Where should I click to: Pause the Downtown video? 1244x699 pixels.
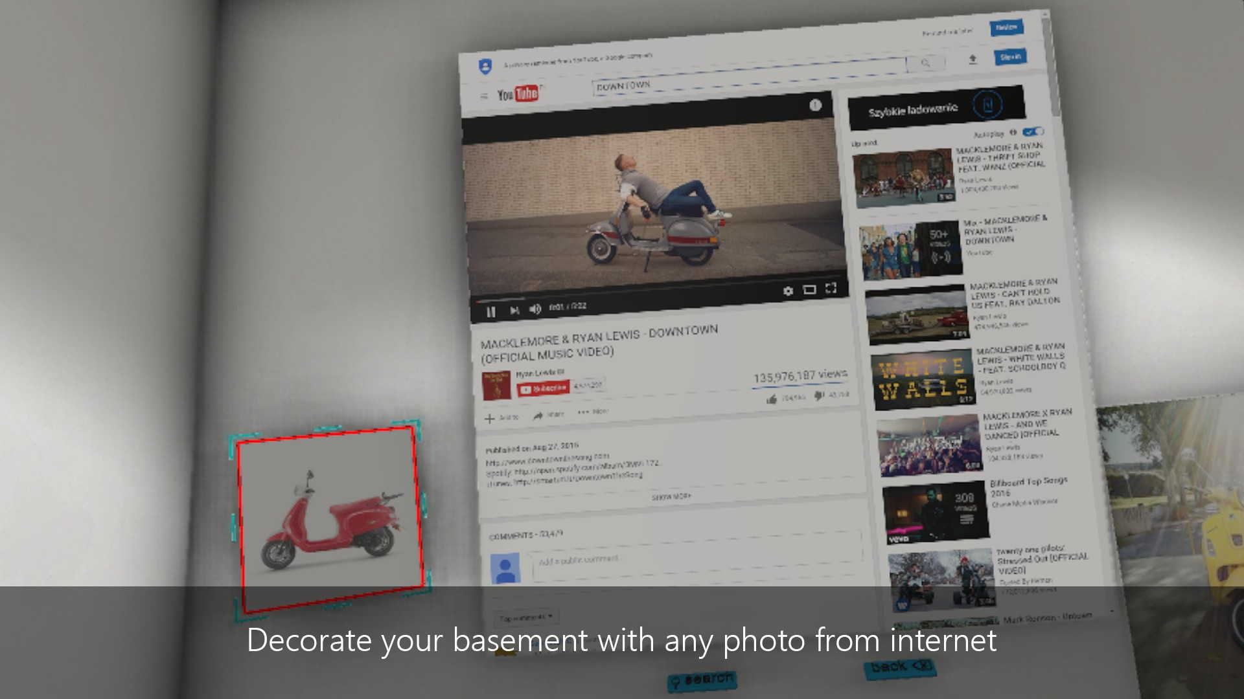(490, 312)
